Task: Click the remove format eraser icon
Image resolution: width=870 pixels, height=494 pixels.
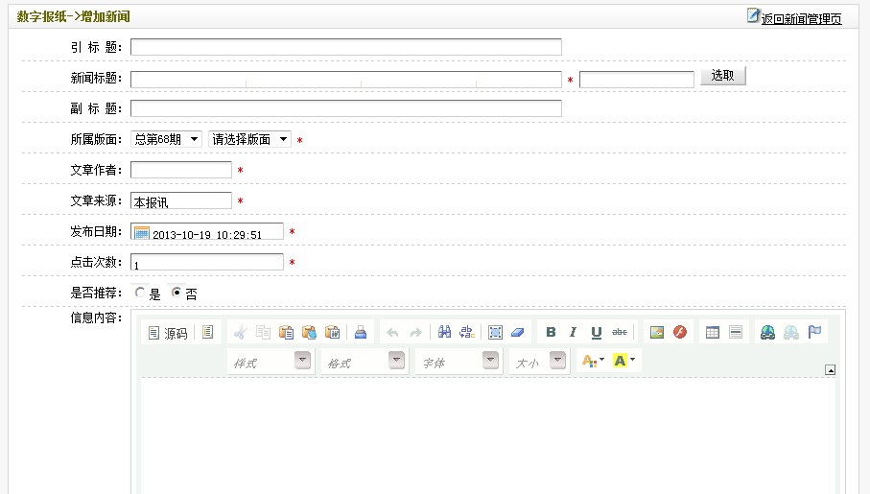Action: 518,332
